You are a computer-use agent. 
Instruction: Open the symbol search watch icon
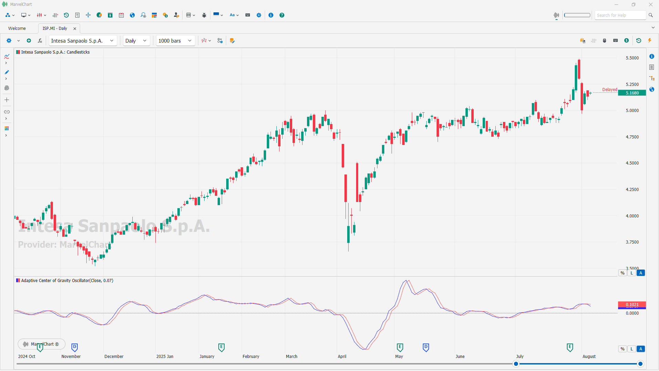click(x=143, y=15)
